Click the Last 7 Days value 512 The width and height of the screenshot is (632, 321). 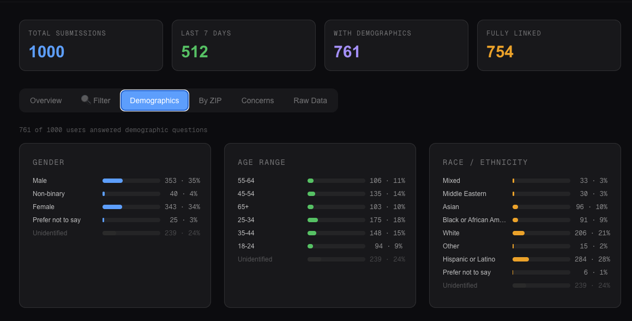pyautogui.click(x=195, y=52)
